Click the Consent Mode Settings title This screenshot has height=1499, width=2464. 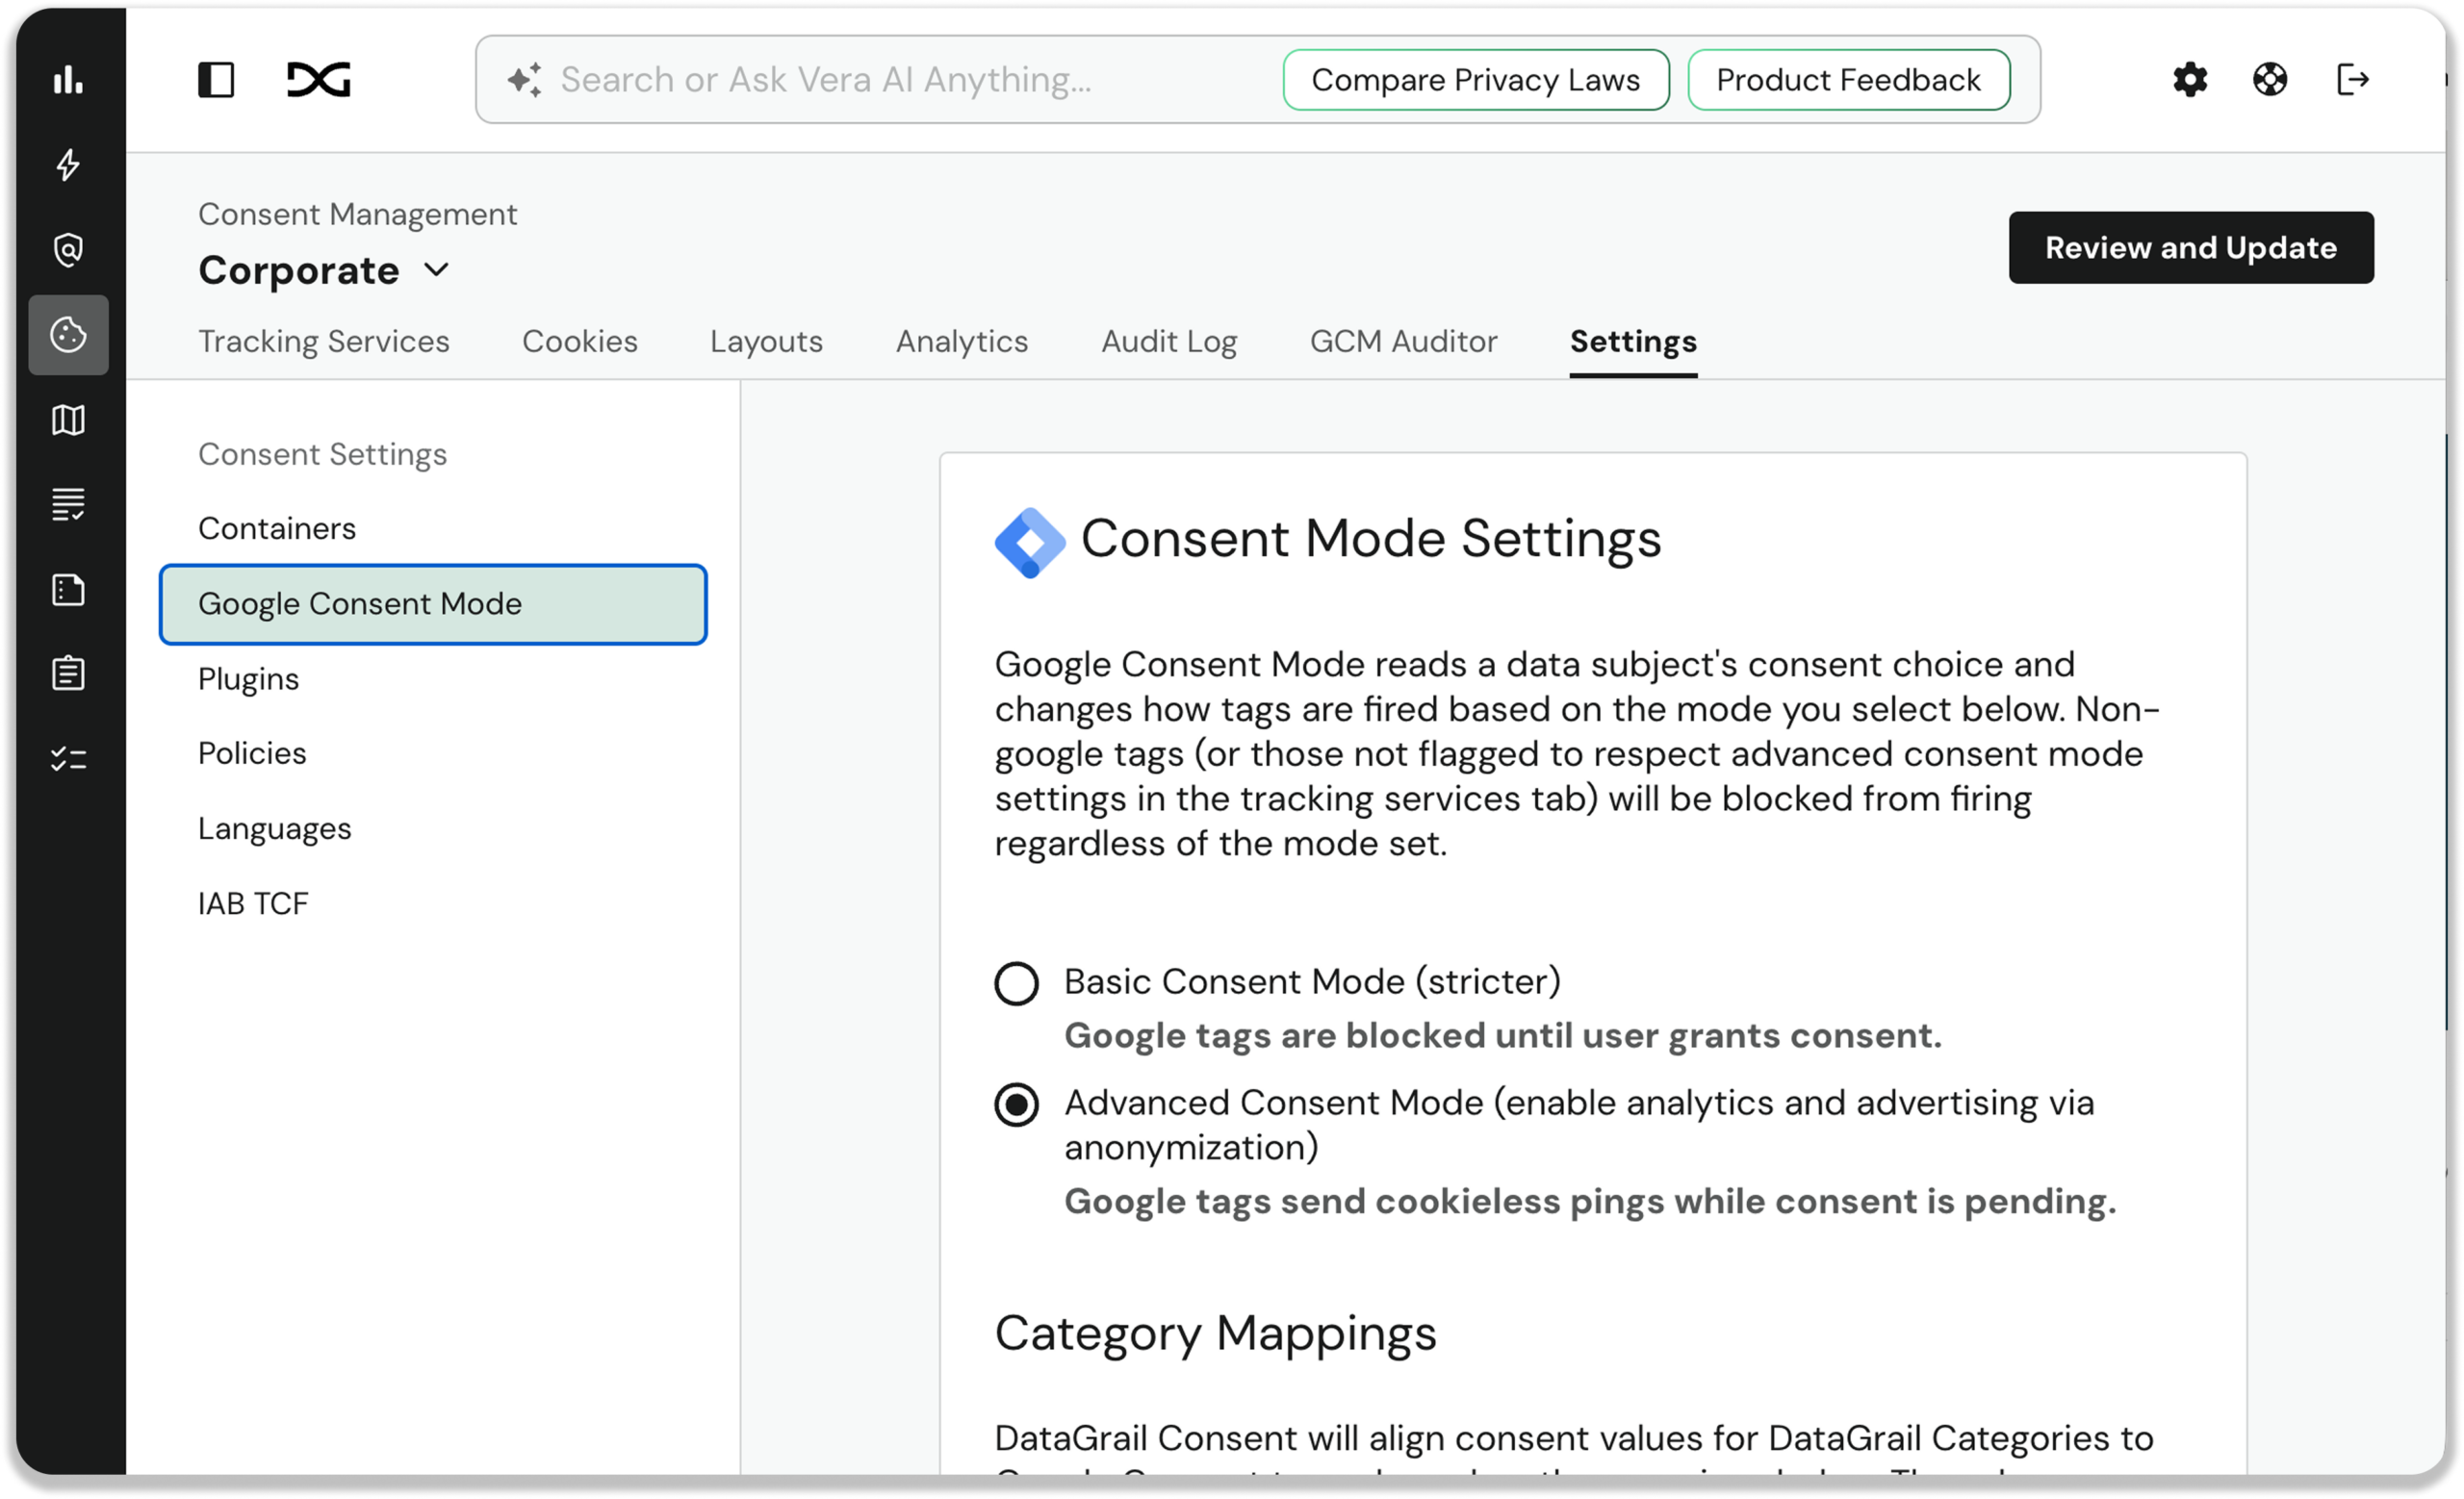(1371, 540)
